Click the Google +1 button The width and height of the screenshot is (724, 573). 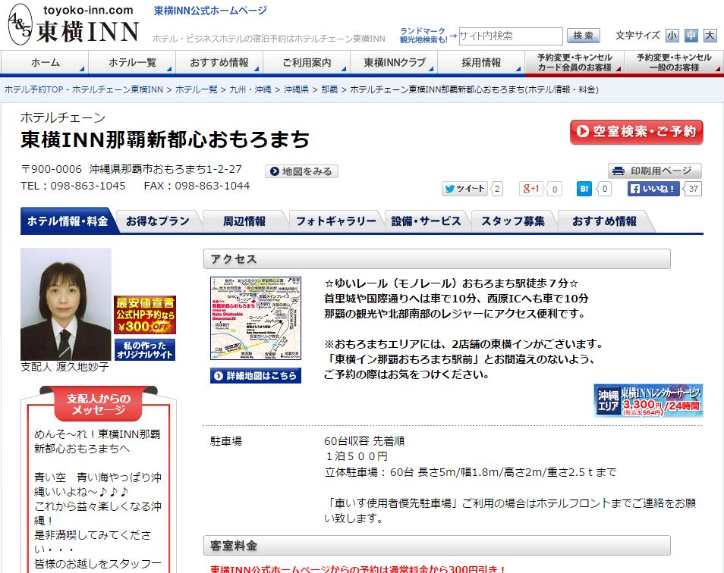(530, 189)
